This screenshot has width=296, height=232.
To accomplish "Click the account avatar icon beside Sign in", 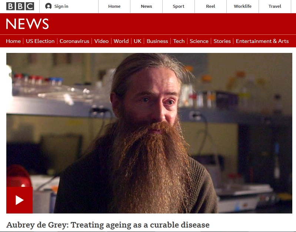I will tap(48, 6).
